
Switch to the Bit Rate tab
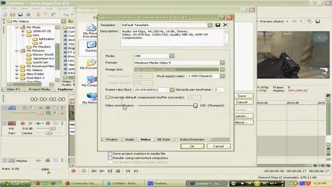click(x=164, y=139)
